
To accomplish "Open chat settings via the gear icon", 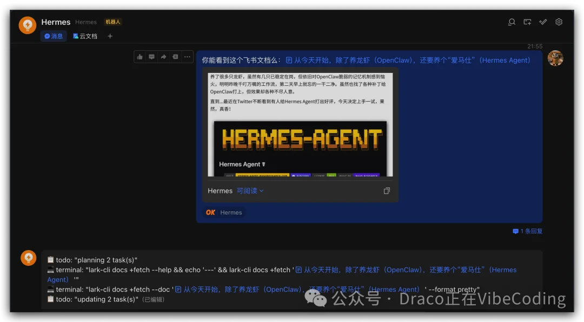I will [559, 22].
